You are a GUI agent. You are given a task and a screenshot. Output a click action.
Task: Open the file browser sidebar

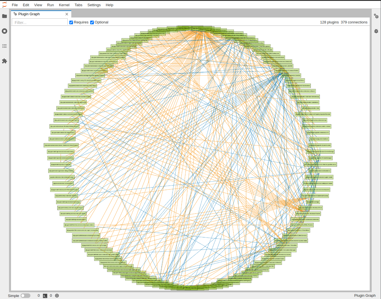(5, 16)
